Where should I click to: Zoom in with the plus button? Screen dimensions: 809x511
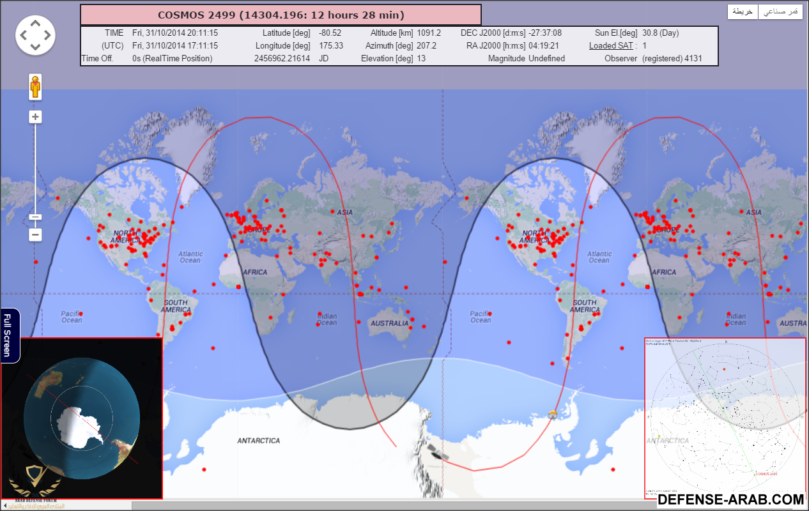35,117
